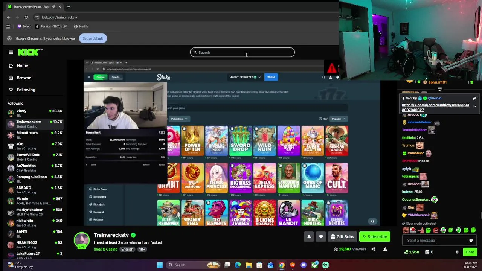This screenshot has height=271, width=482.
Task: Open nickwhite channel in sidebar
Action: click(x=35, y=223)
